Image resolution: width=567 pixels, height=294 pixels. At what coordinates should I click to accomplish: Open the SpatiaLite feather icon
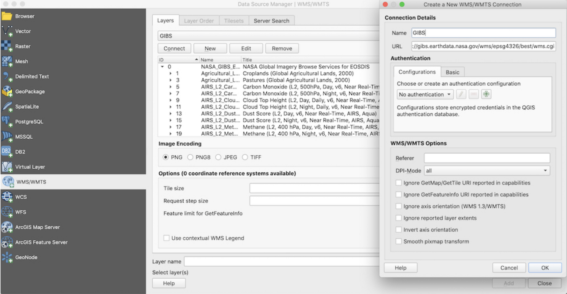coord(6,107)
